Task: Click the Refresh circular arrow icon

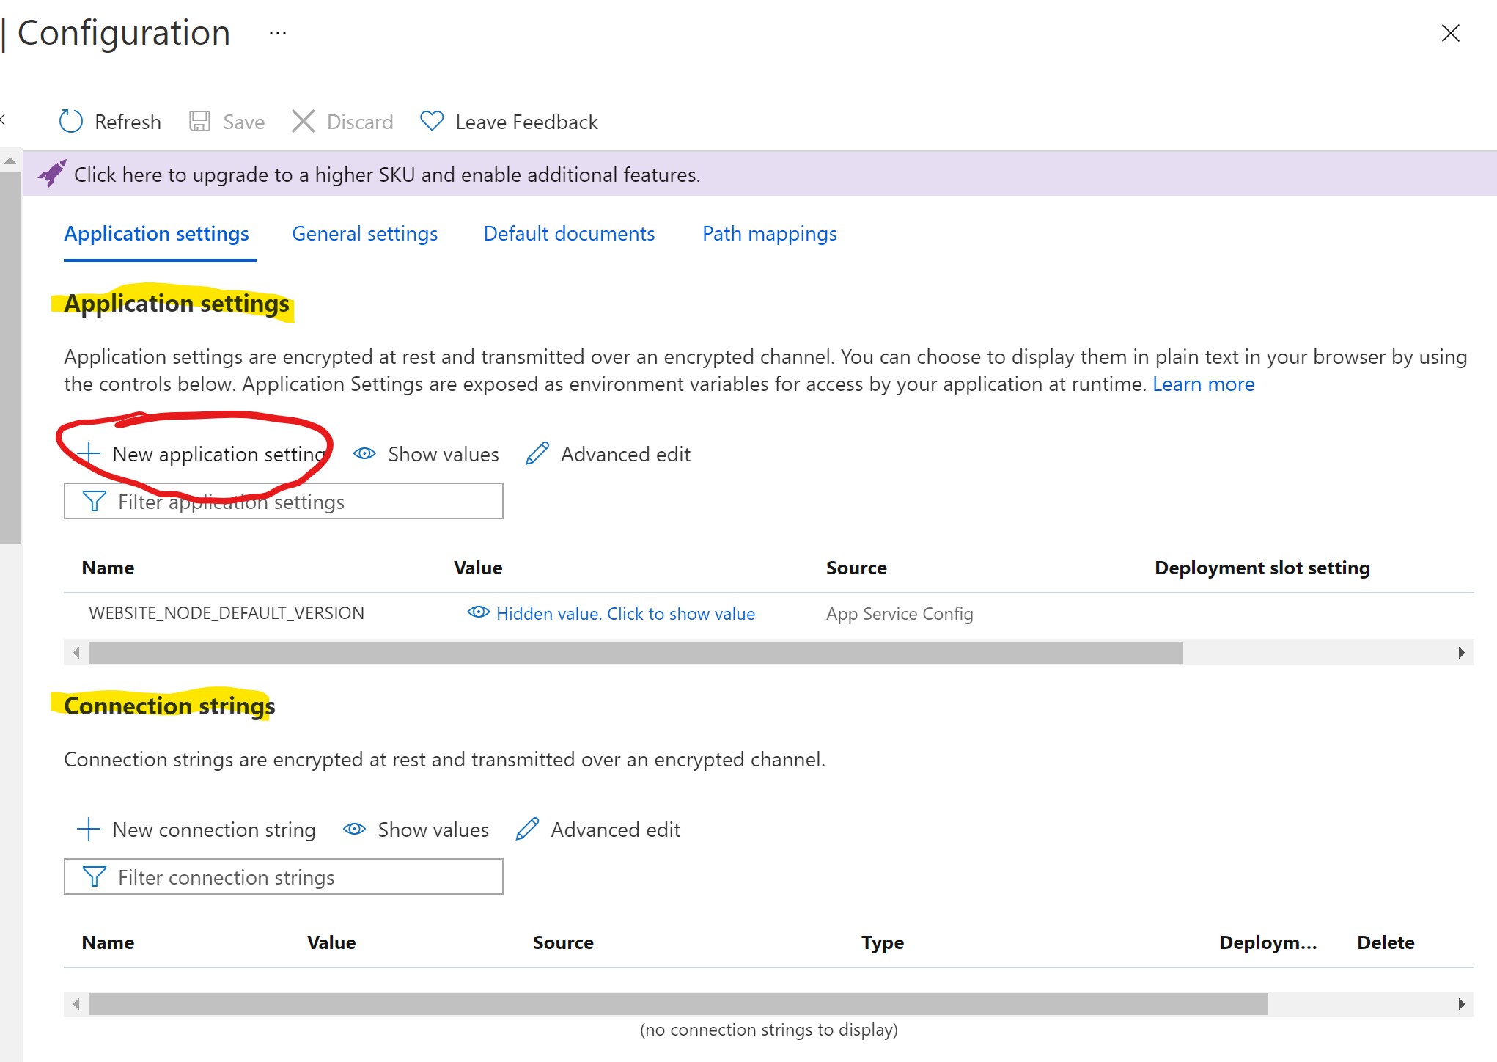Action: 71,121
